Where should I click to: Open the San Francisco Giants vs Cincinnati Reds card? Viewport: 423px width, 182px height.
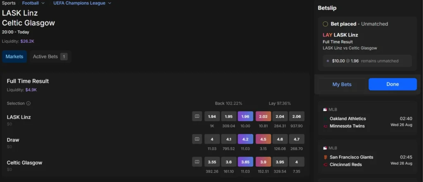[x=367, y=157]
